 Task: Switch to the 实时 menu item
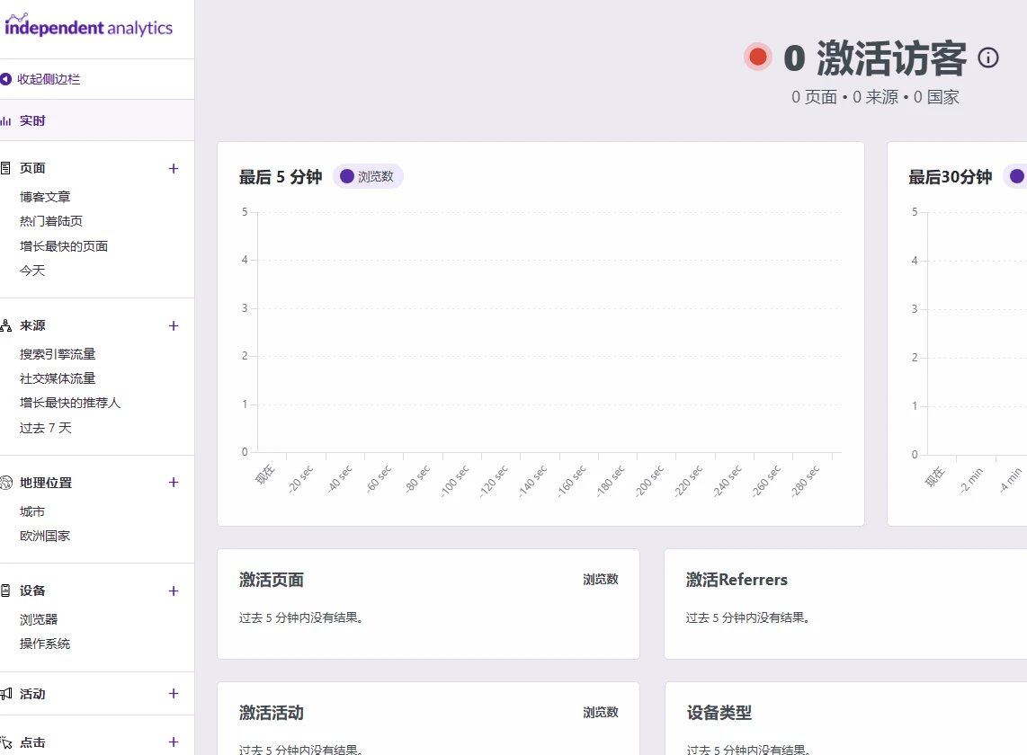(x=31, y=120)
